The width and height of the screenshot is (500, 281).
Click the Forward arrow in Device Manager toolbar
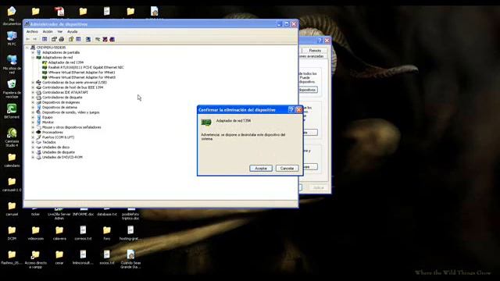[34, 39]
